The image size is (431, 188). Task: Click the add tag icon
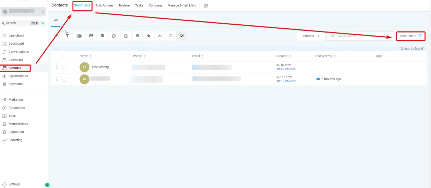114,36
